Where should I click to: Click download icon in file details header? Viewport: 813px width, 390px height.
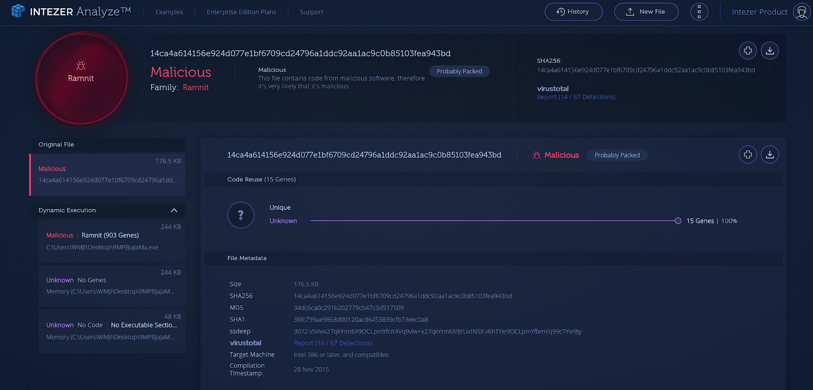(x=770, y=155)
